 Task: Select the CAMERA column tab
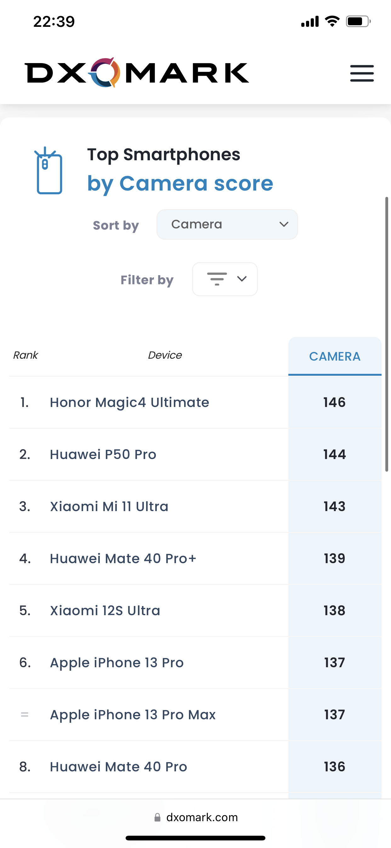click(x=334, y=356)
